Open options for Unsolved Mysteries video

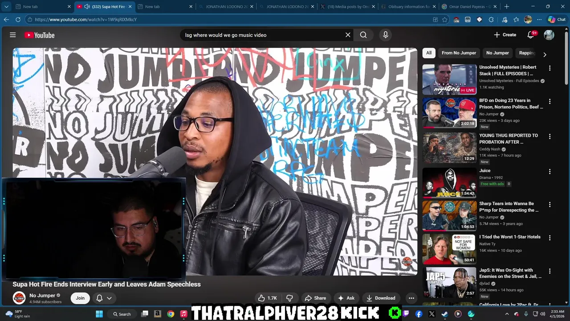coord(550,68)
